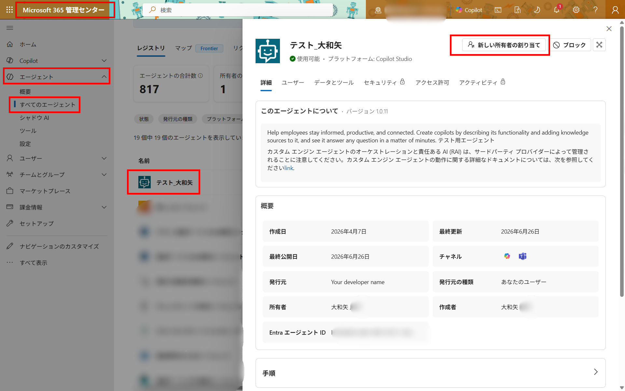The image size is (625, 391).
Task: Open マーケットプレース in sidebar
Action: [x=45, y=191]
